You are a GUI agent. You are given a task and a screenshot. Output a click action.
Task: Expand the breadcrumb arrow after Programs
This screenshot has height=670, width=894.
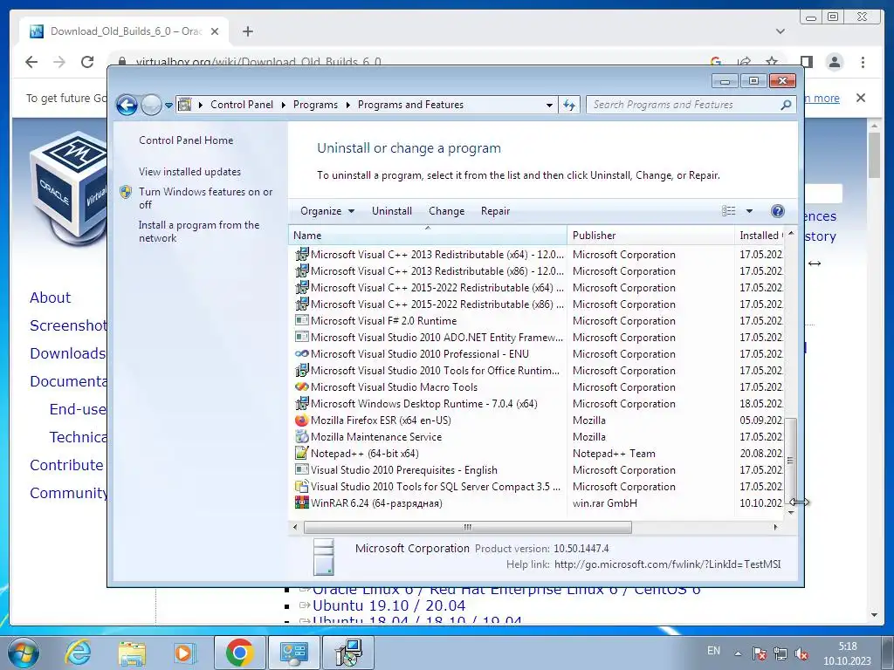tap(347, 105)
